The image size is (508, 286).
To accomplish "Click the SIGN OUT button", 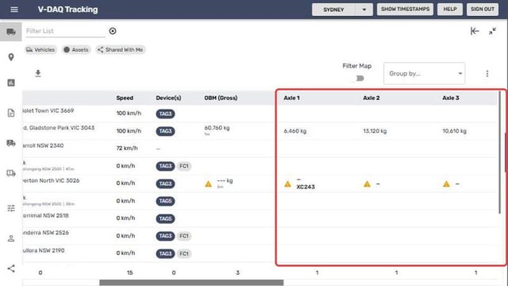I will (x=483, y=9).
